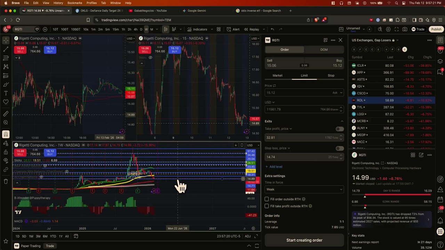Select the crosshair cursor tool

6,40
